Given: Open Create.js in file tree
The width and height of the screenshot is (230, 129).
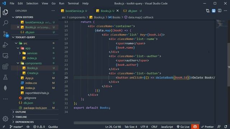Looking at the screenshot, I should 33,73.
